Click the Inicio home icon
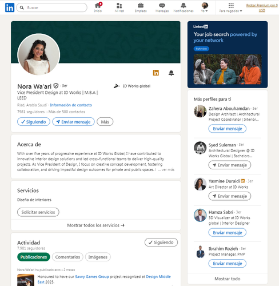 point(98,7)
